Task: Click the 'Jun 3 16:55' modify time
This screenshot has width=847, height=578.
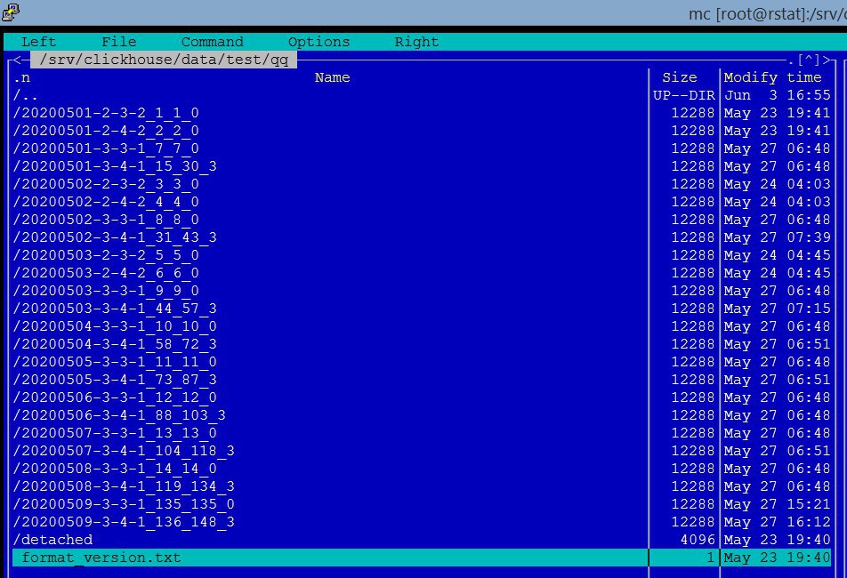Action: (777, 95)
